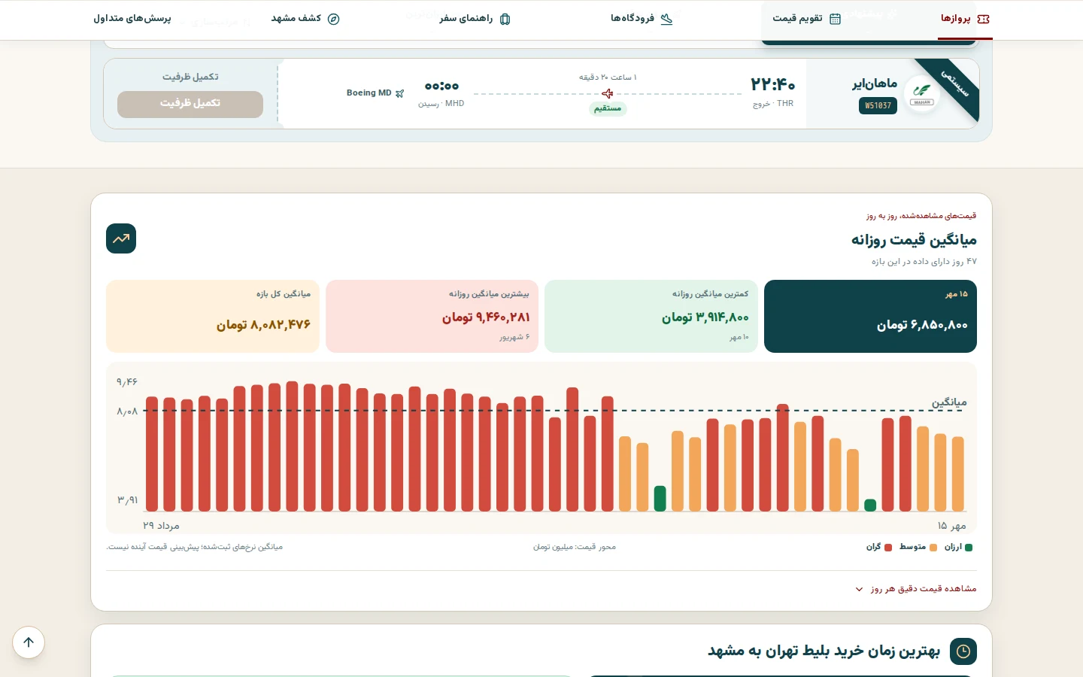The height and width of the screenshot is (677, 1083).
Task: Click the chevron next to مشاهده قیمت دقیق
Action: coord(860,589)
